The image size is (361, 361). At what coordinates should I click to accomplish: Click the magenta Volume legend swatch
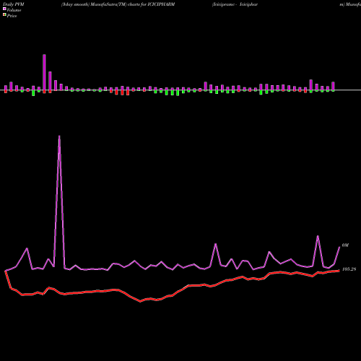tap(4, 9)
